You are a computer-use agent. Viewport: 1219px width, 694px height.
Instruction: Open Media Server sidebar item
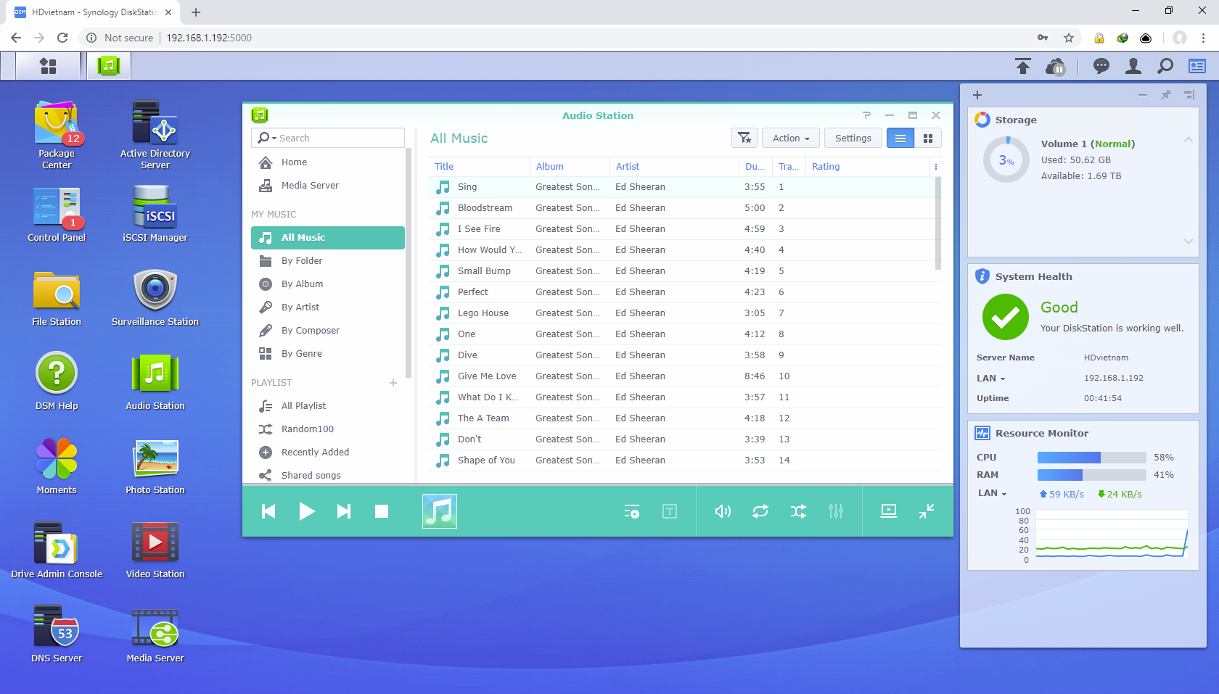328,186
